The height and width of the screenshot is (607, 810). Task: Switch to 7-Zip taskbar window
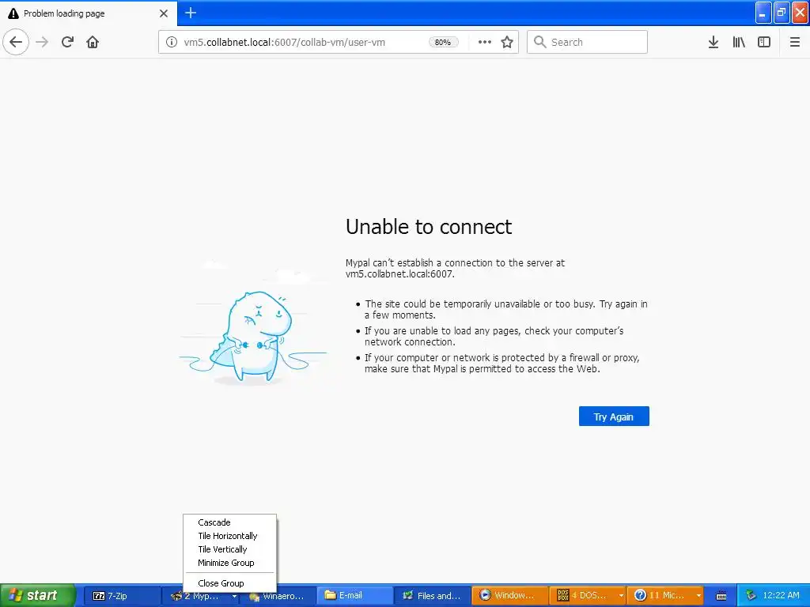click(122, 596)
